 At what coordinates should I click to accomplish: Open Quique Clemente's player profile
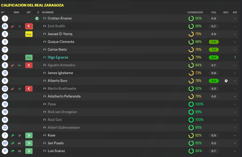(x=61, y=42)
